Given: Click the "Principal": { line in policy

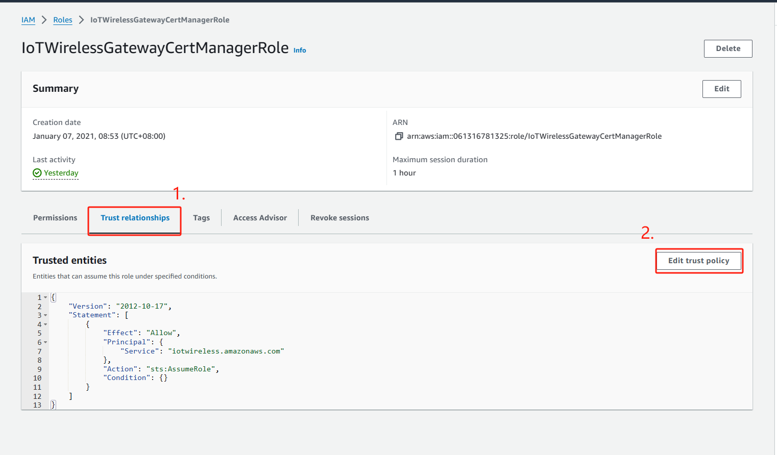Looking at the screenshot, I should pyautogui.click(x=133, y=342).
